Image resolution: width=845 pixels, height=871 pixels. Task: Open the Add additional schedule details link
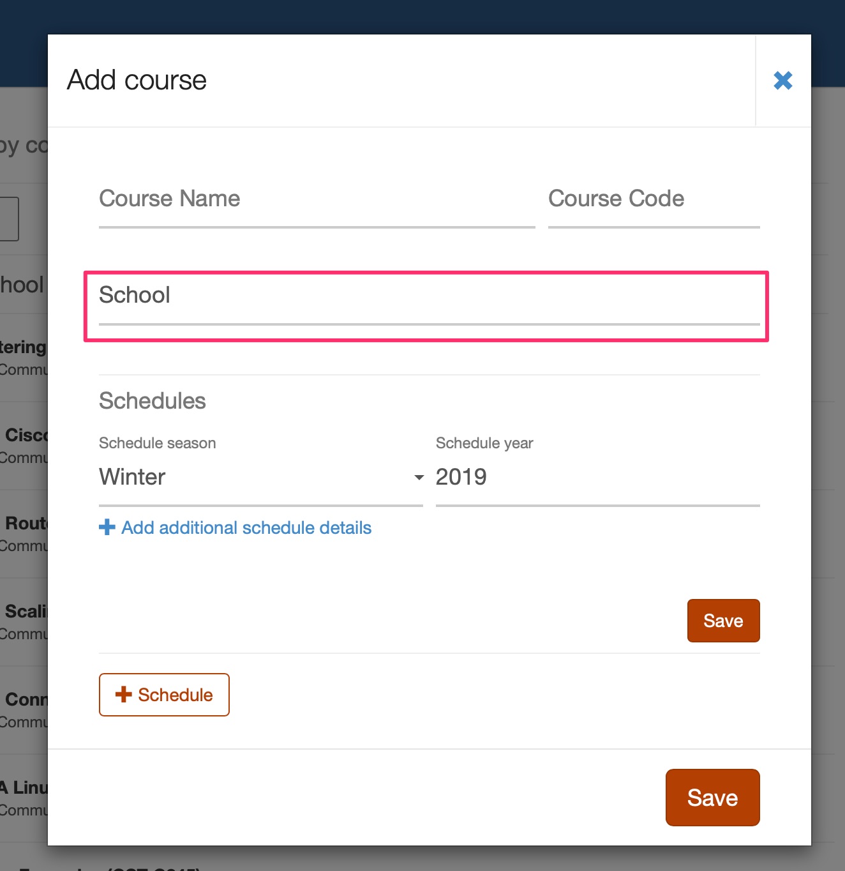coord(246,527)
